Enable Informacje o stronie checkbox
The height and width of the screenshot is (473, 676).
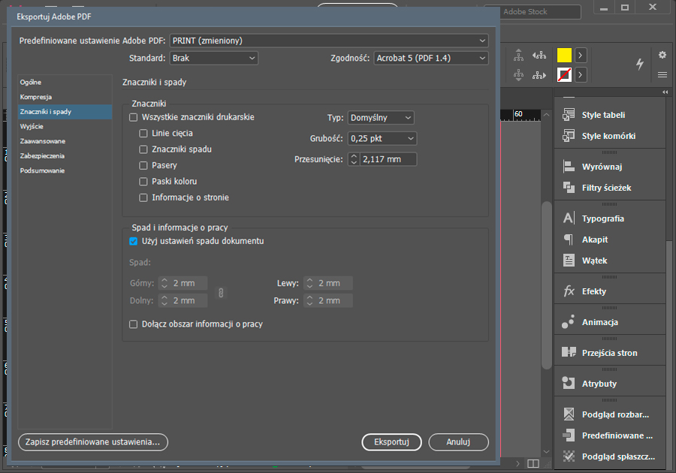click(143, 197)
